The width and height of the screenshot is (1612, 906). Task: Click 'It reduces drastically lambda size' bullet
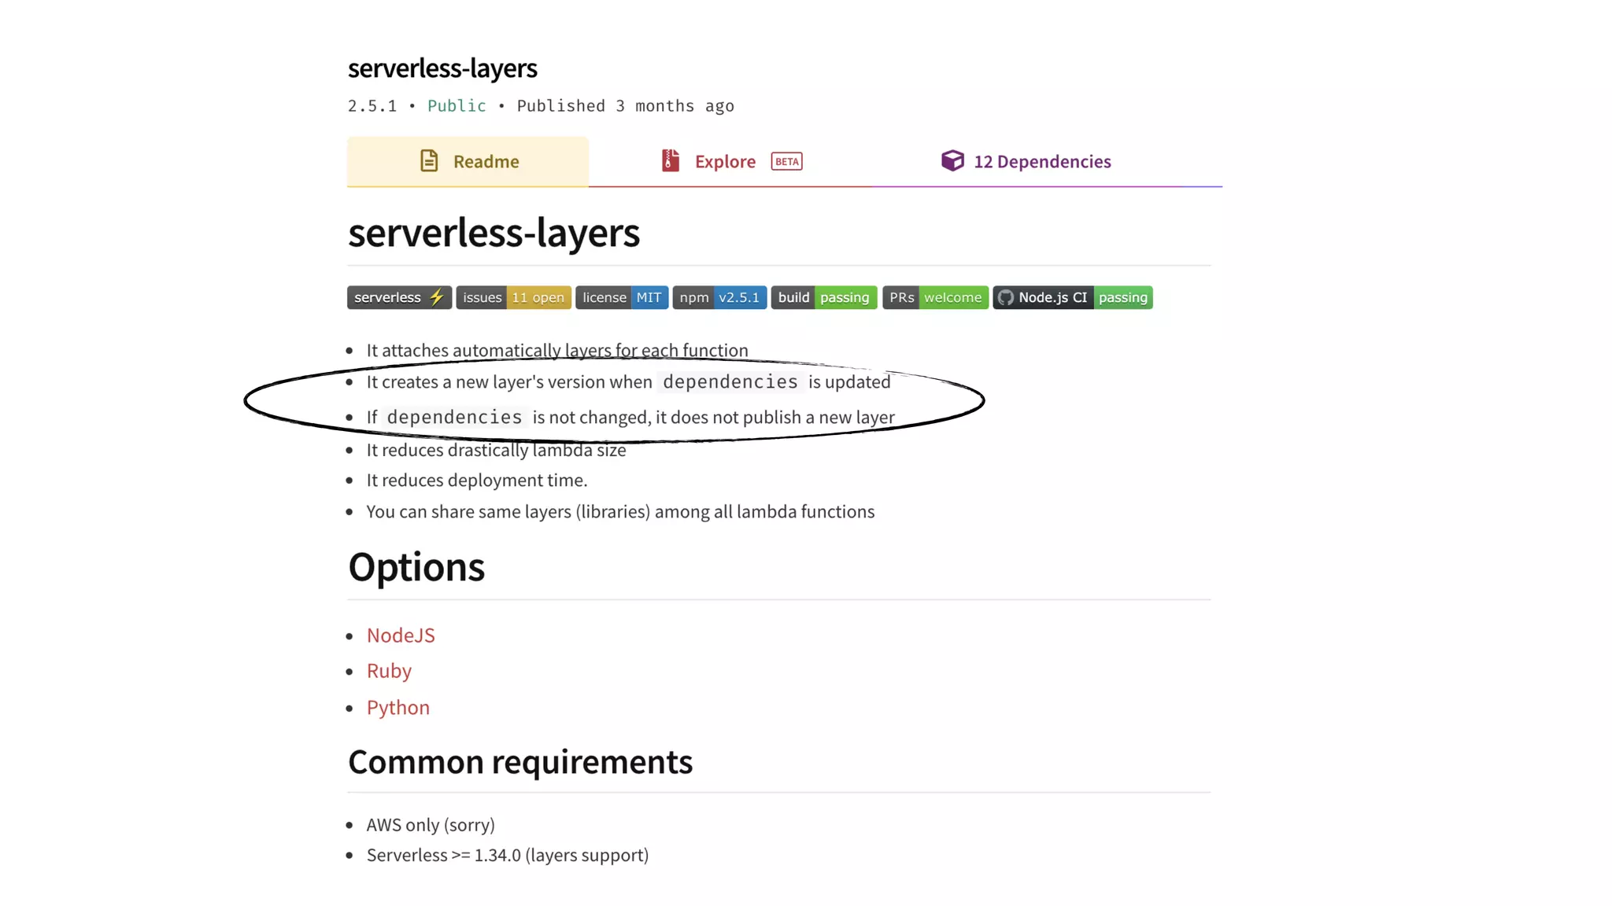pos(496,450)
